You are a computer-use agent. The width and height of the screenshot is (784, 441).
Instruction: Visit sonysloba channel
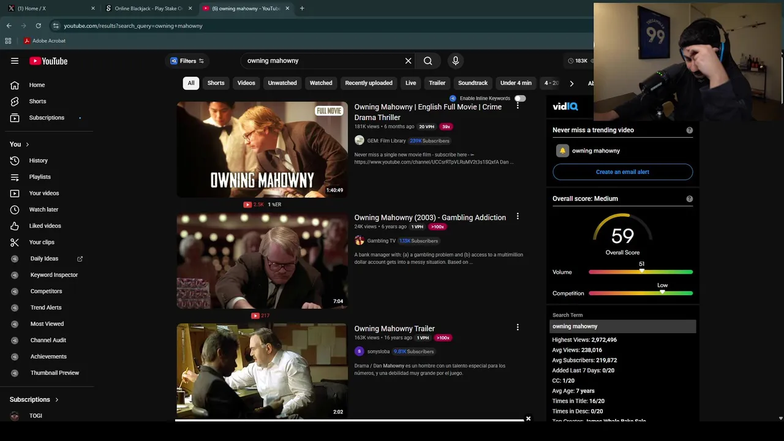pos(378,352)
